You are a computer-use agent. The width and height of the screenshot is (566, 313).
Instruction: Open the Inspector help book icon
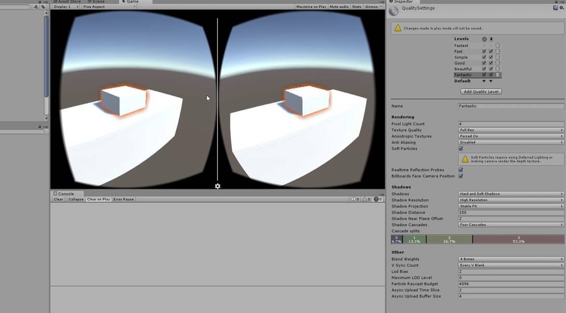(x=555, y=8)
